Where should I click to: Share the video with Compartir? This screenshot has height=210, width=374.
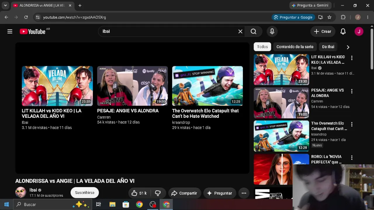(184, 193)
